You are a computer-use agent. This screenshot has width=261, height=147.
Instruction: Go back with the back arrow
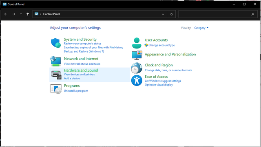[x=6, y=14]
